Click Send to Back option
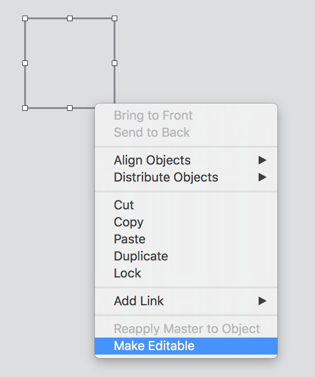 pyautogui.click(x=151, y=132)
